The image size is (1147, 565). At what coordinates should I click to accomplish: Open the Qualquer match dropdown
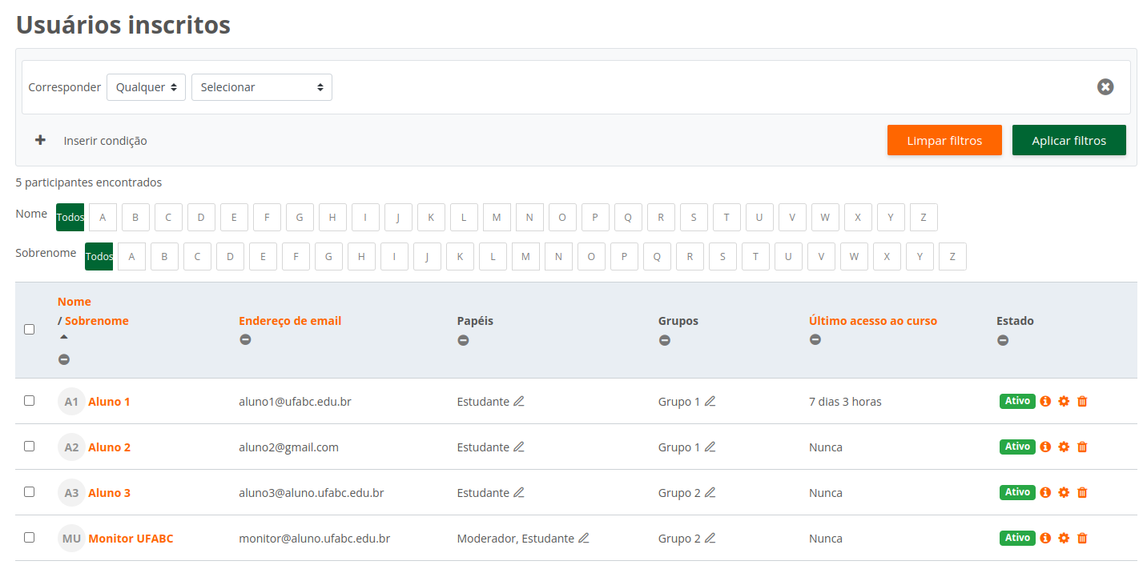pyautogui.click(x=146, y=87)
